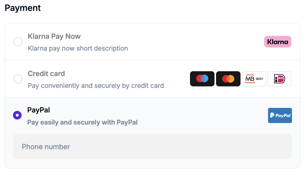Choose the Klarna payment option row
This screenshot has width=308, height=177.
point(152,42)
